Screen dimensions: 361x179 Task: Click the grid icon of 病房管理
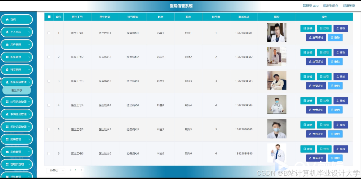click(x=7, y=139)
